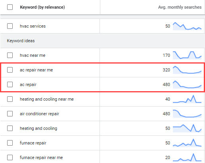
Task: Open heating and cooling near me sparkline
Action: [187, 99]
